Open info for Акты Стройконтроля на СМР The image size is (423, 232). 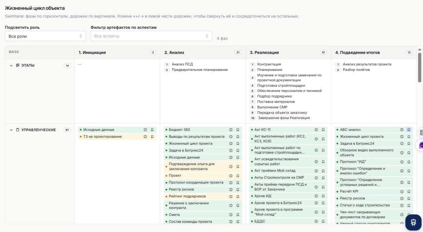316,178
